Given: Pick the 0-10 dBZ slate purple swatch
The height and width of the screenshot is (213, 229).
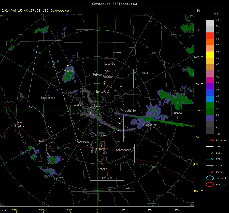Looking at the screenshot, I should 210,118.
